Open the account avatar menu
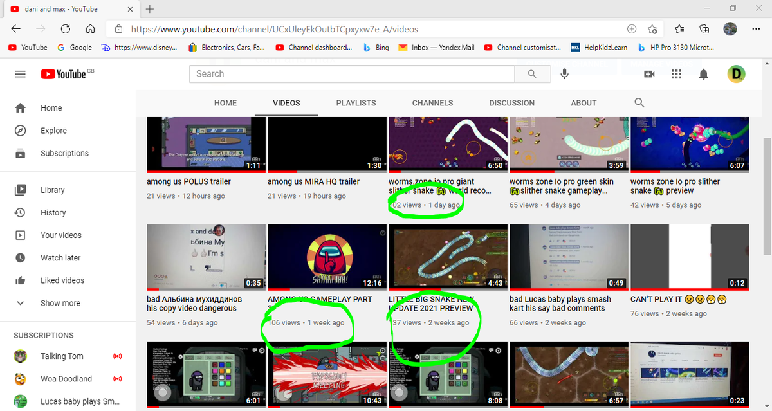The image size is (772, 411). [x=737, y=74]
